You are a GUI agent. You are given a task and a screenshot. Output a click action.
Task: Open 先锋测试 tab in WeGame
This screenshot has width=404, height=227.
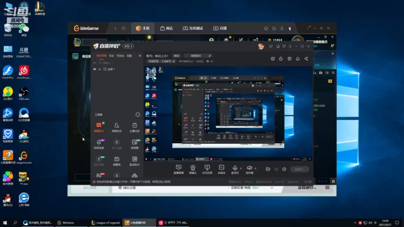[193, 28]
